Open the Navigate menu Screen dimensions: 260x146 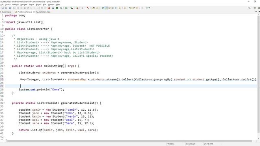click(24, 4)
